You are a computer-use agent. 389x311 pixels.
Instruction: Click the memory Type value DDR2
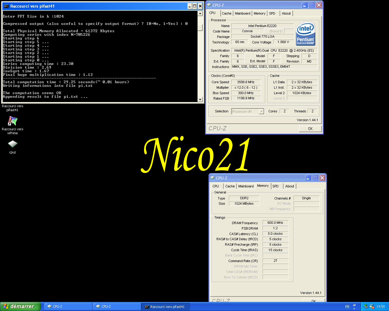click(x=244, y=198)
